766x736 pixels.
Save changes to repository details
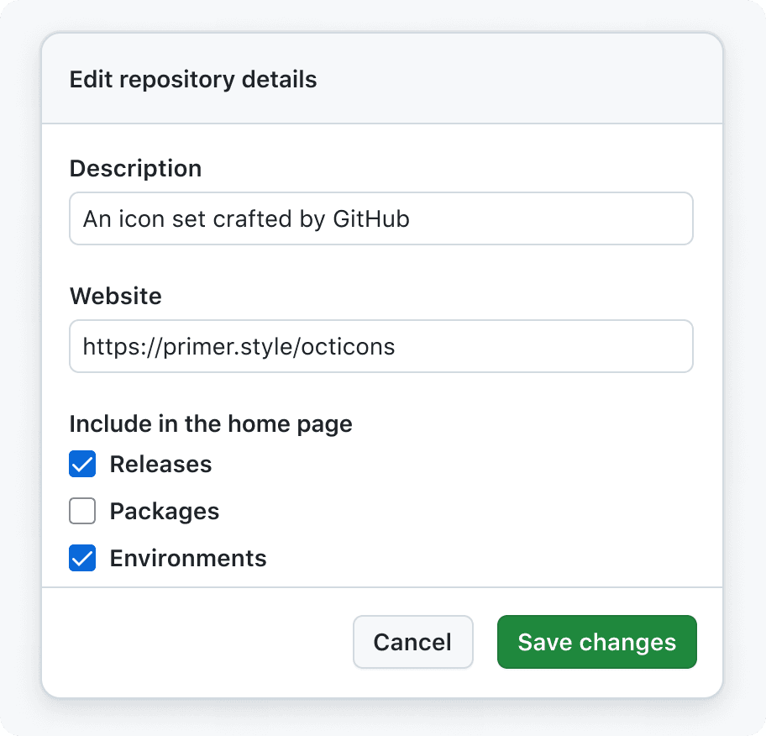[597, 642]
